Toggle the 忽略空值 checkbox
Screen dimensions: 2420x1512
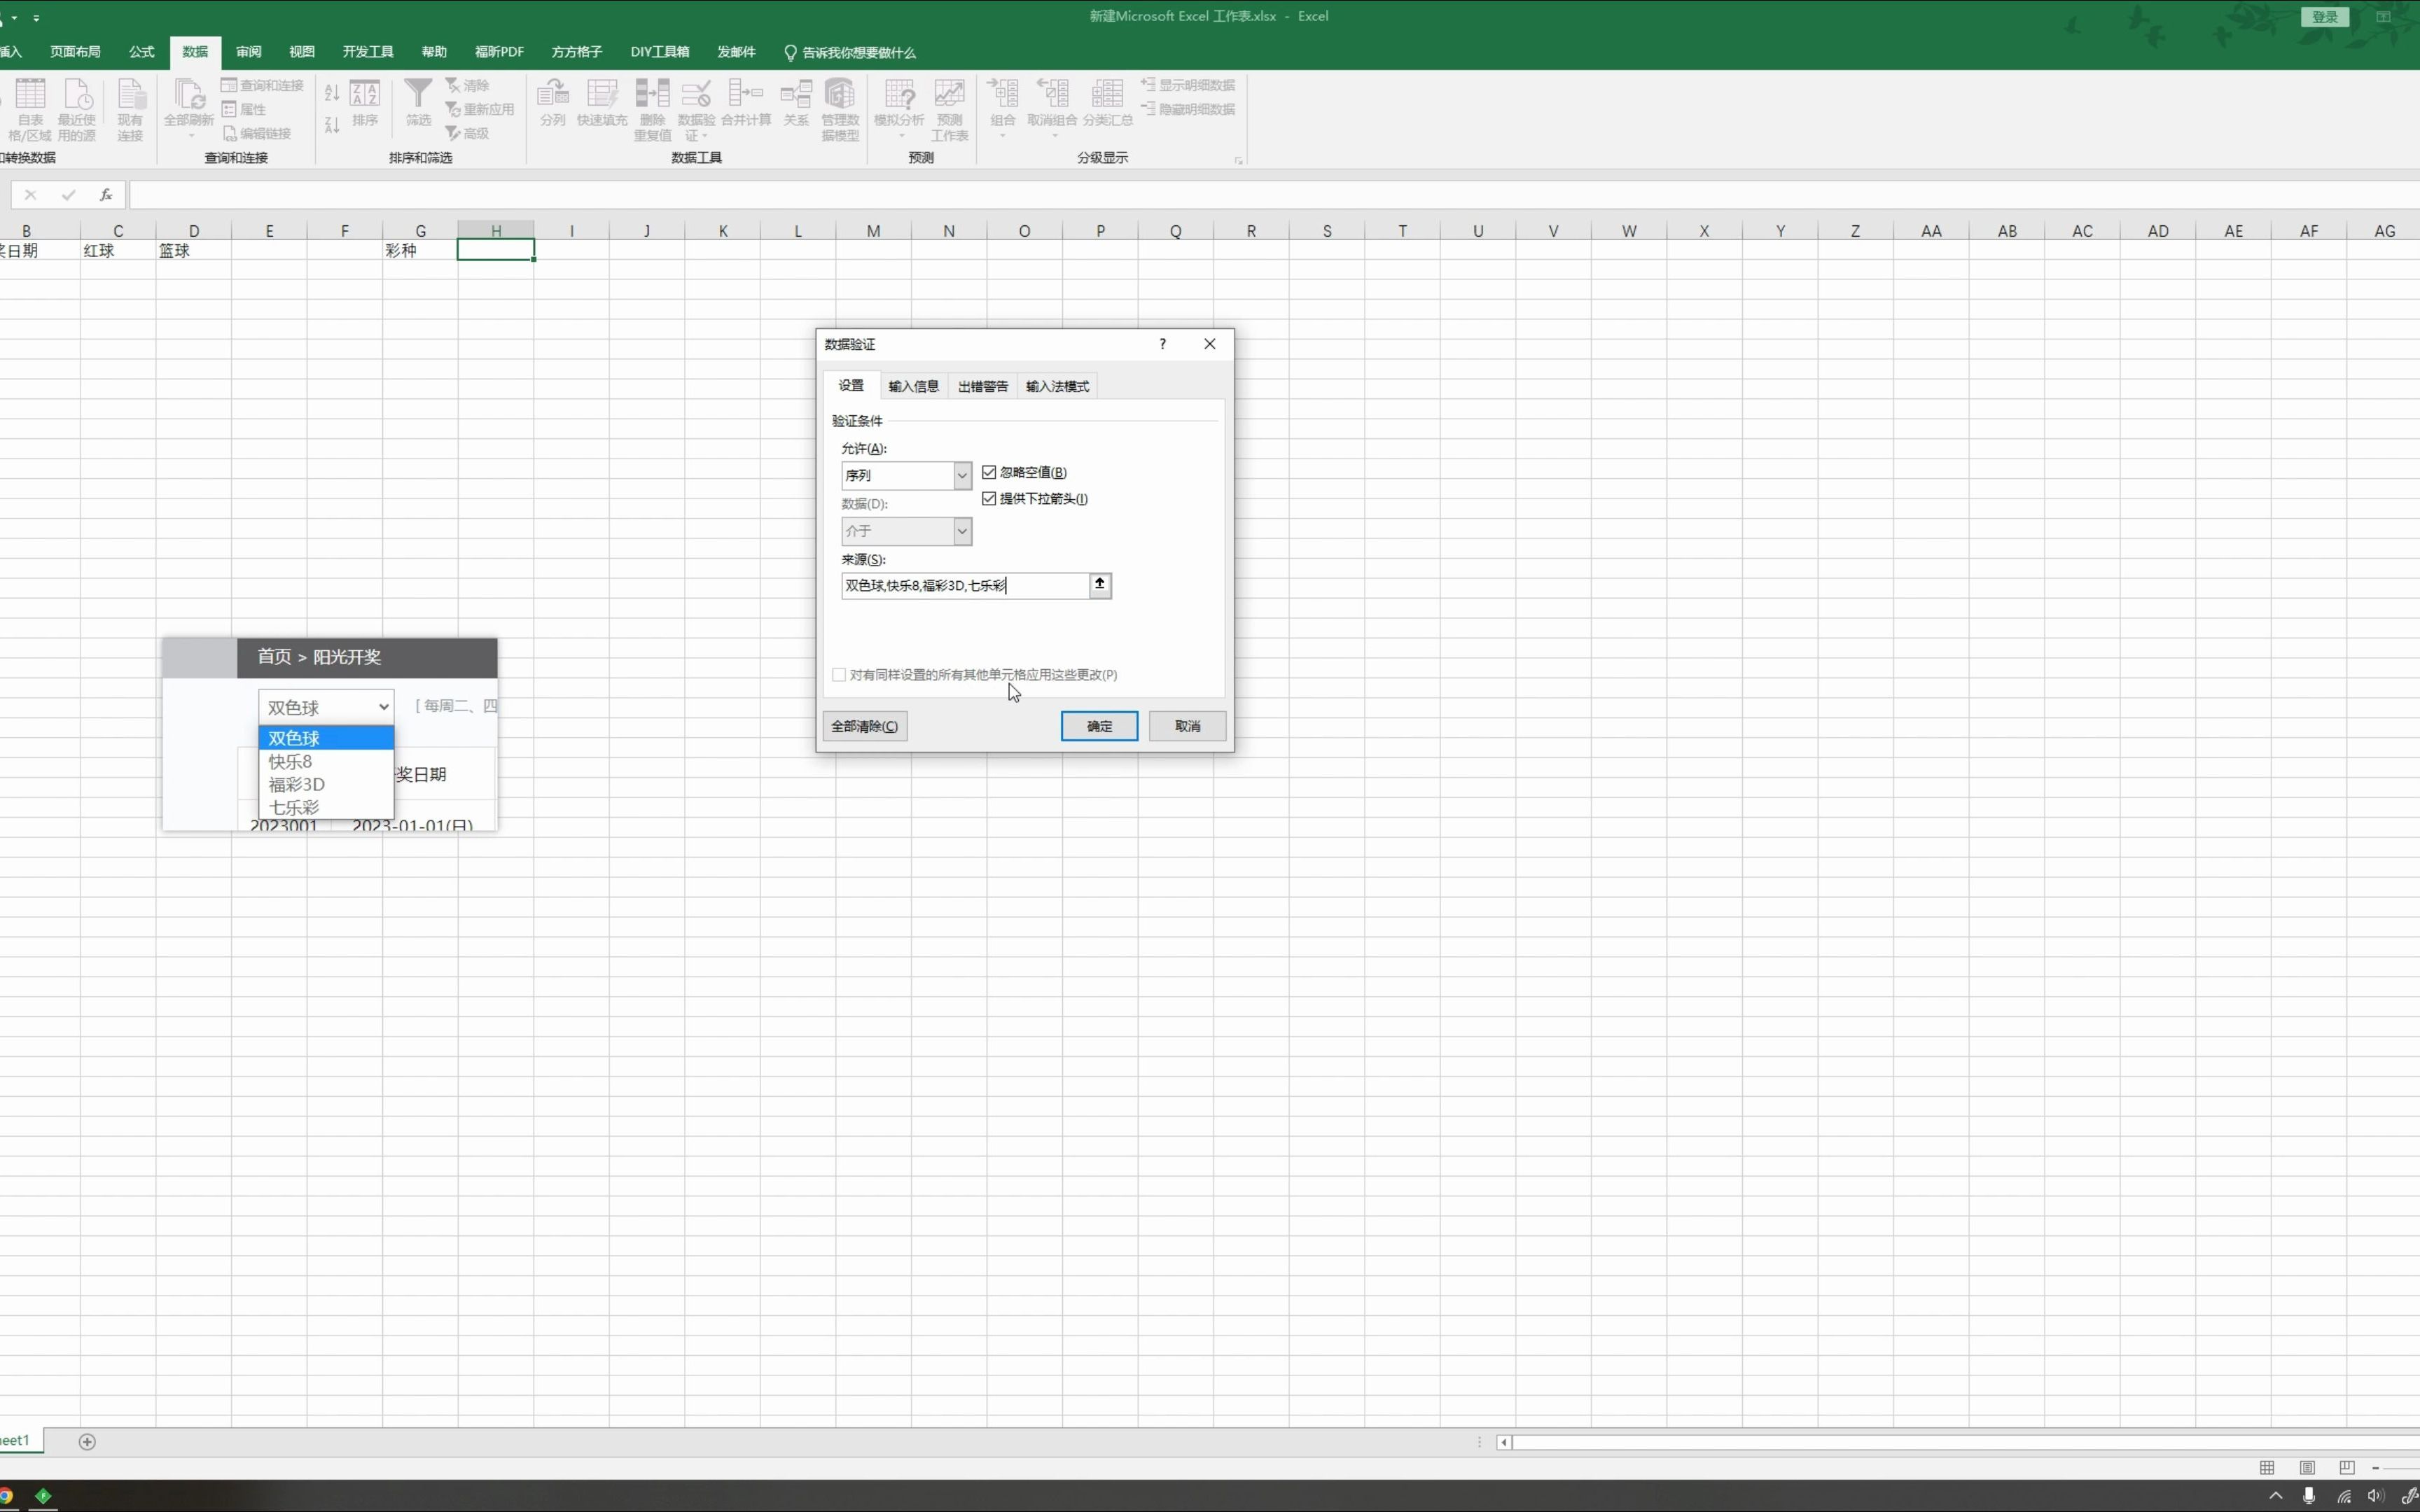[989, 472]
